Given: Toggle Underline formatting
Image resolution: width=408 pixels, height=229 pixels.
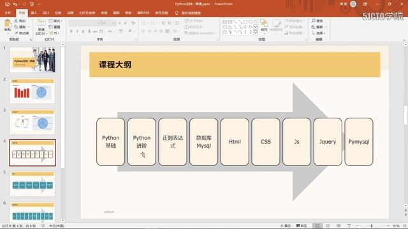Looking at the screenshot, I should click(x=83, y=31).
